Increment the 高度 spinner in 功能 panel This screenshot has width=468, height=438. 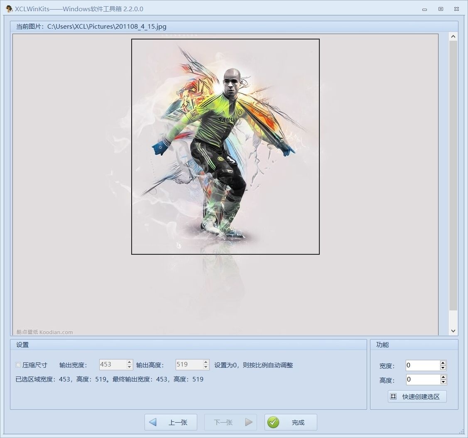tap(443, 377)
